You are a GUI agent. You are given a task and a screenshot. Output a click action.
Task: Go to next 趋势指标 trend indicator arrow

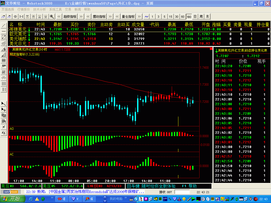coord(81,16)
